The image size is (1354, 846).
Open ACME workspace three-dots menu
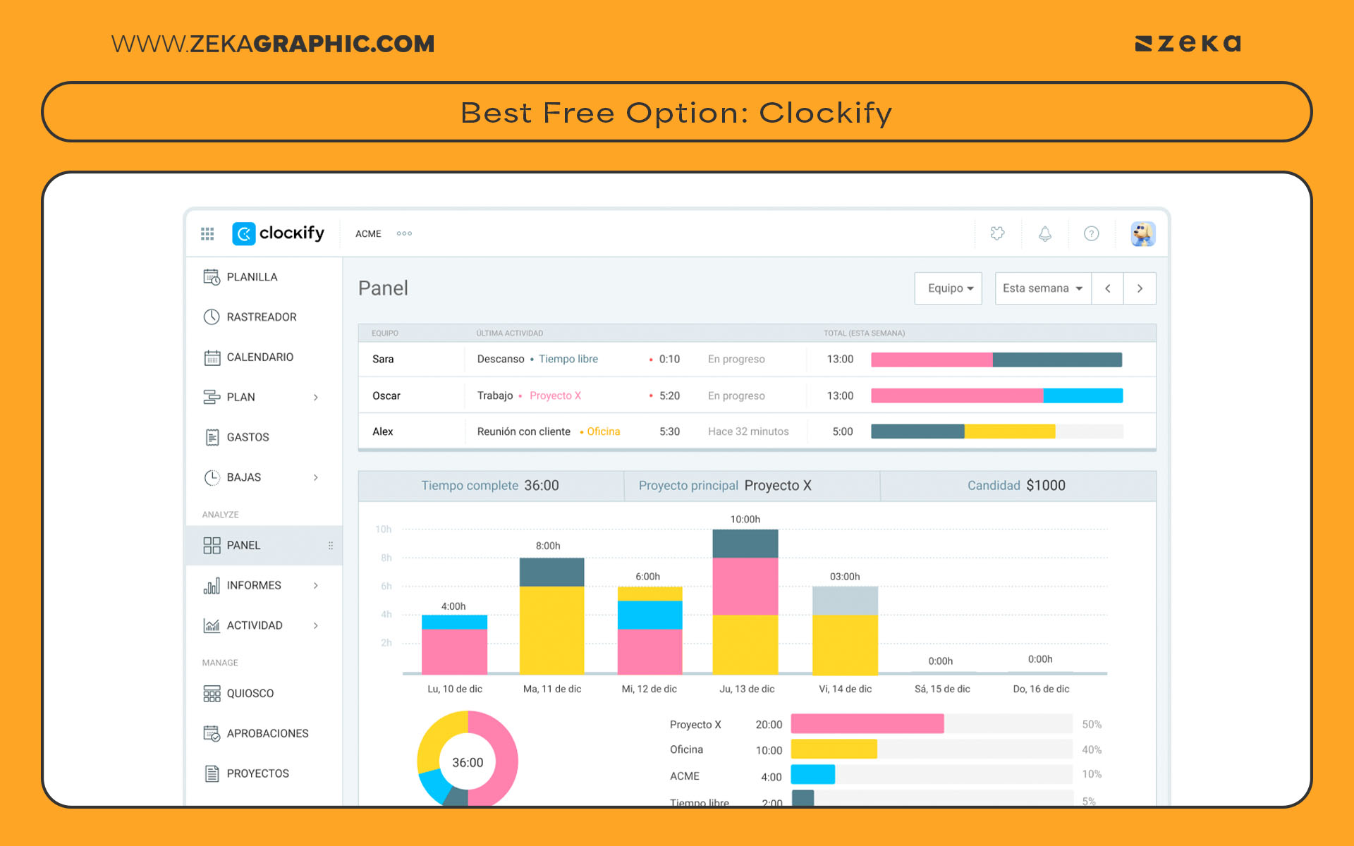pos(404,233)
